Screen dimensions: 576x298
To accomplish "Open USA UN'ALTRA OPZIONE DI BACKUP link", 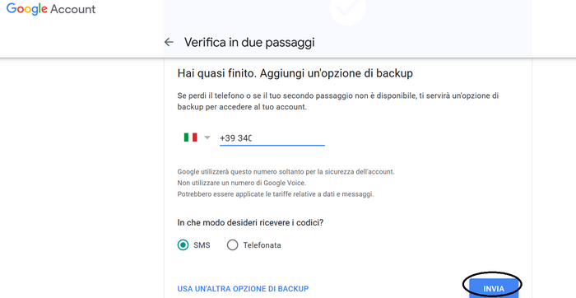I will pyautogui.click(x=243, y=289).
